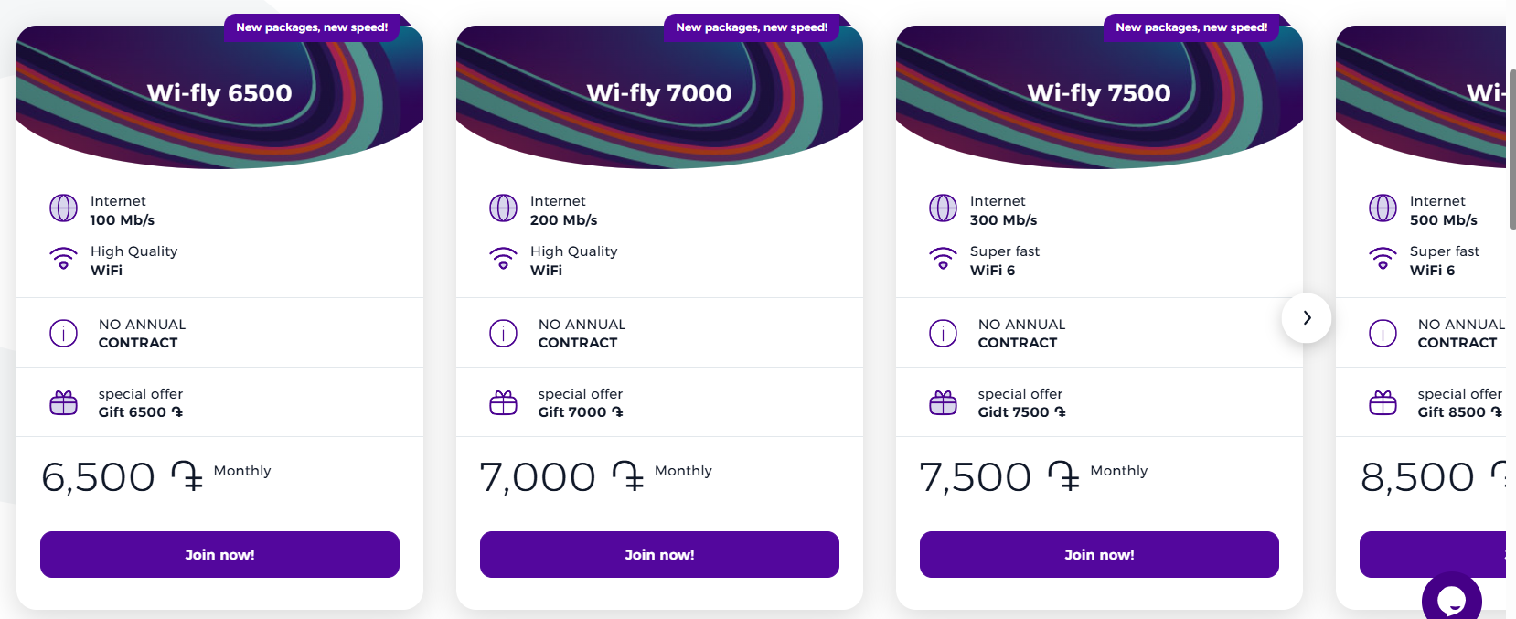Click the gift icon for Gift 6500 offer

(x=63, y=402)
